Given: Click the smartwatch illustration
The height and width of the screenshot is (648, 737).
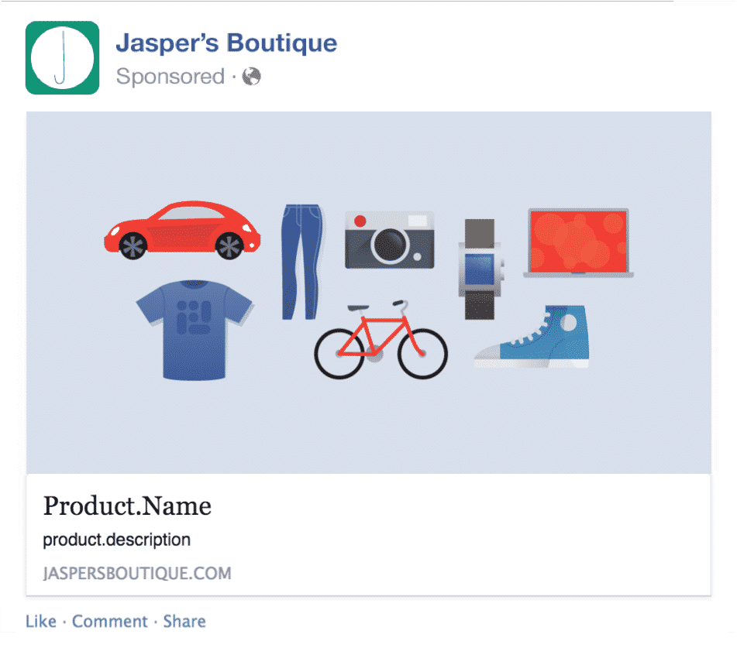Looking at the screenshot, I should (x=480, y=269).
